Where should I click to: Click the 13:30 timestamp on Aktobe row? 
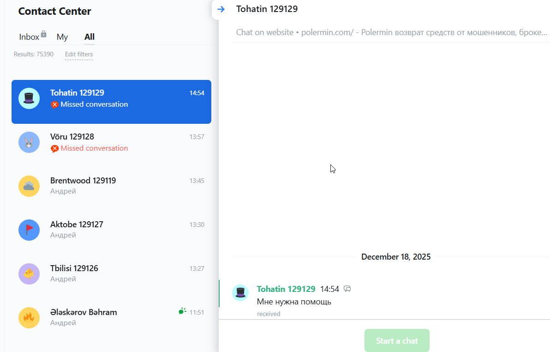197,225
